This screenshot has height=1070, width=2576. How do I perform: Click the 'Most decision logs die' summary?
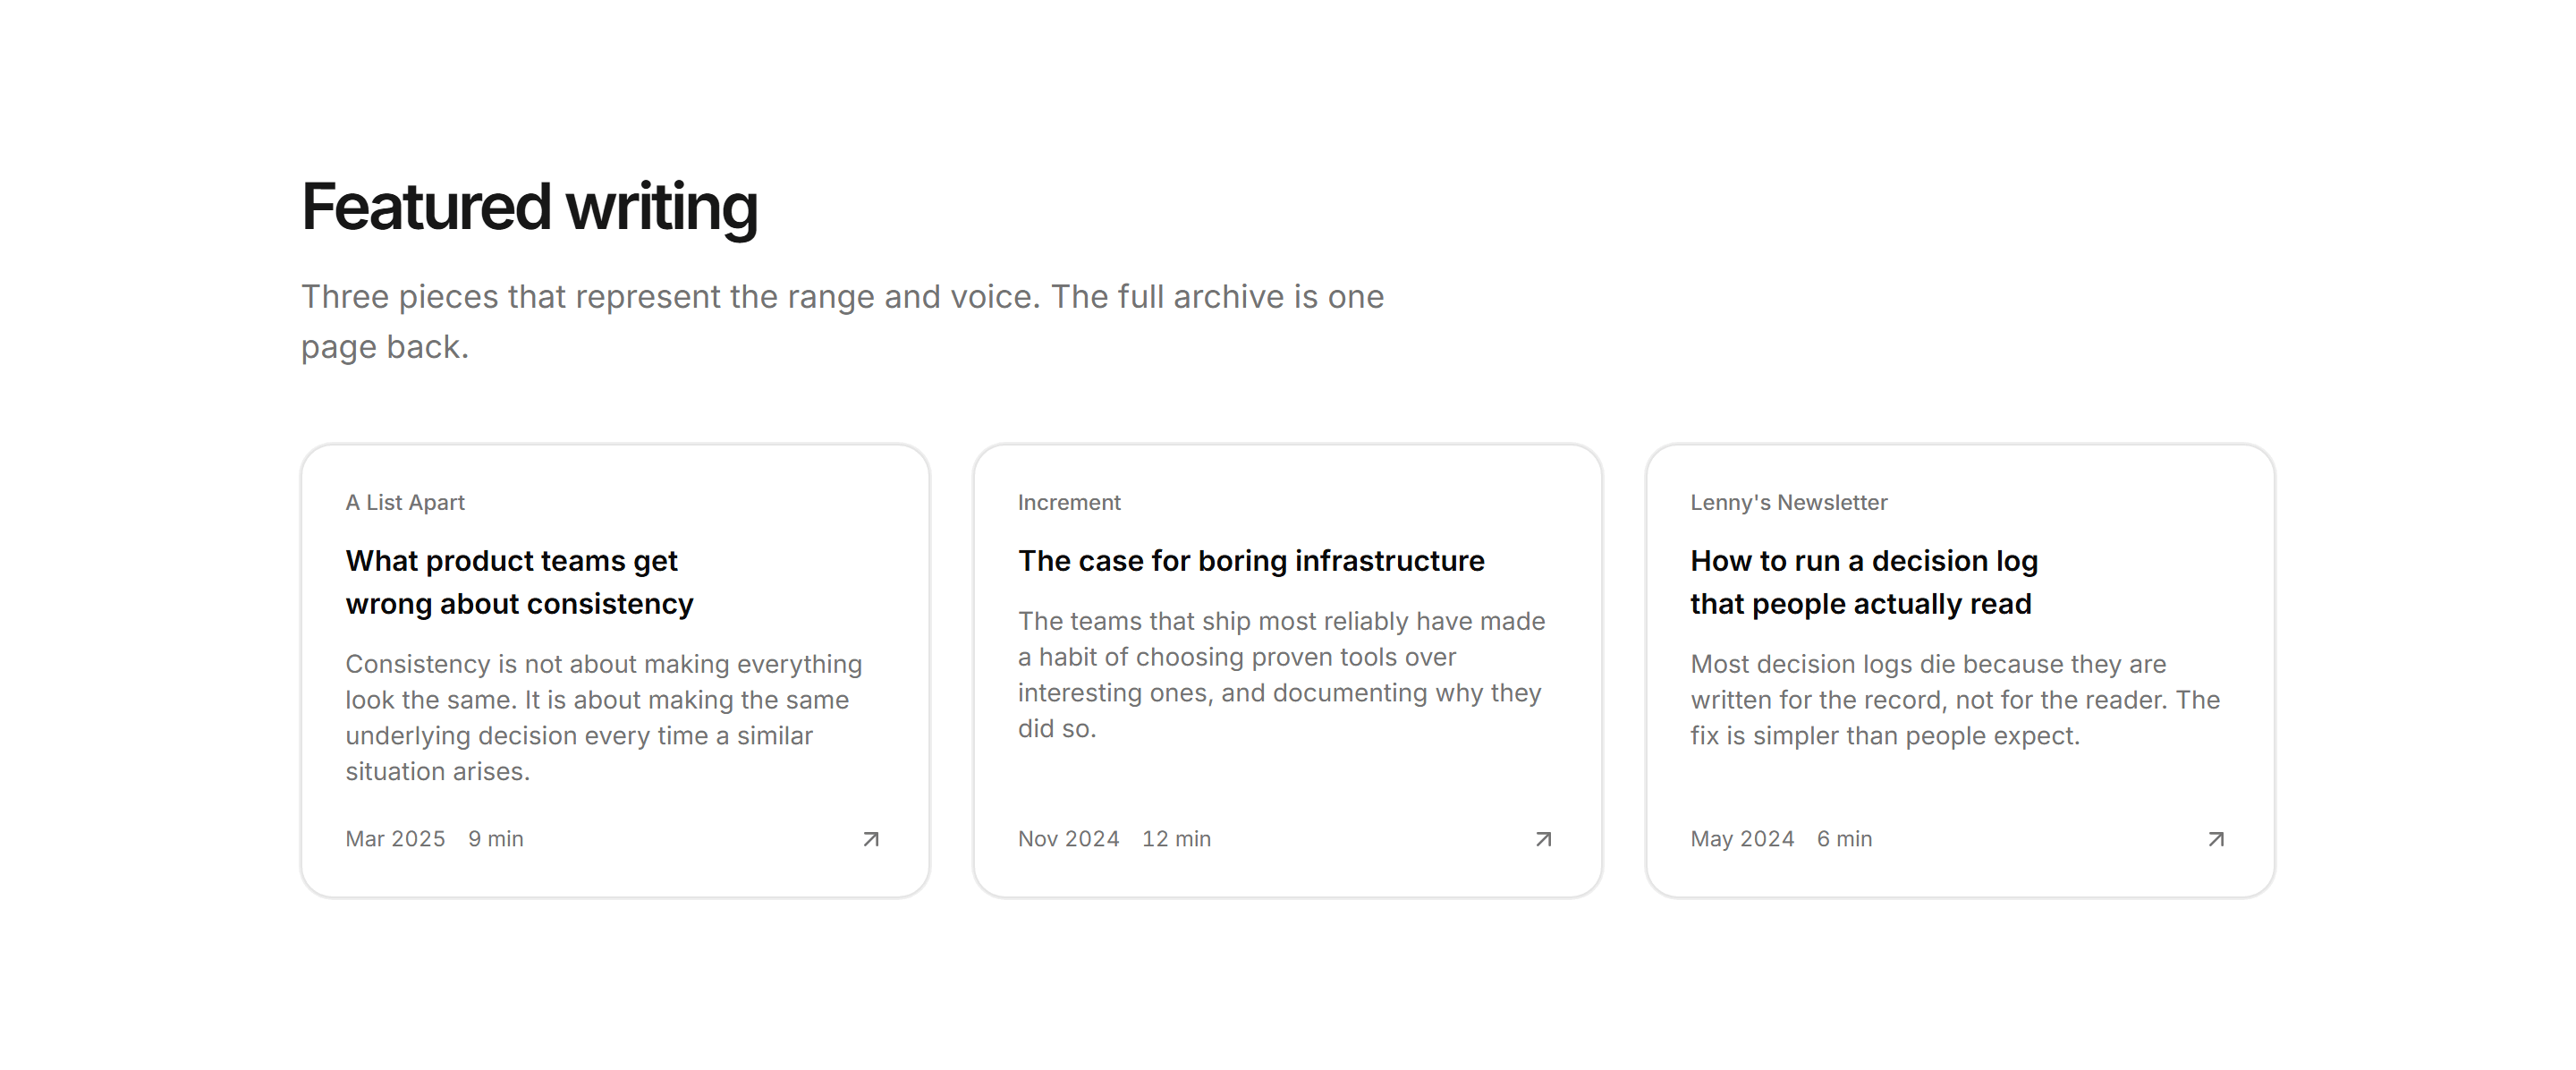(x=1955, y=699)
